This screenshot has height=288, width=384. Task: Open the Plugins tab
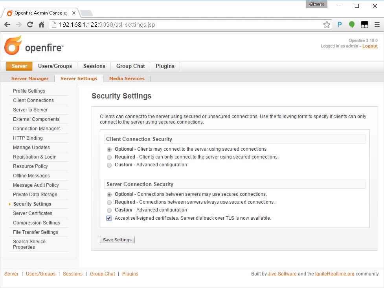[165, 66]
